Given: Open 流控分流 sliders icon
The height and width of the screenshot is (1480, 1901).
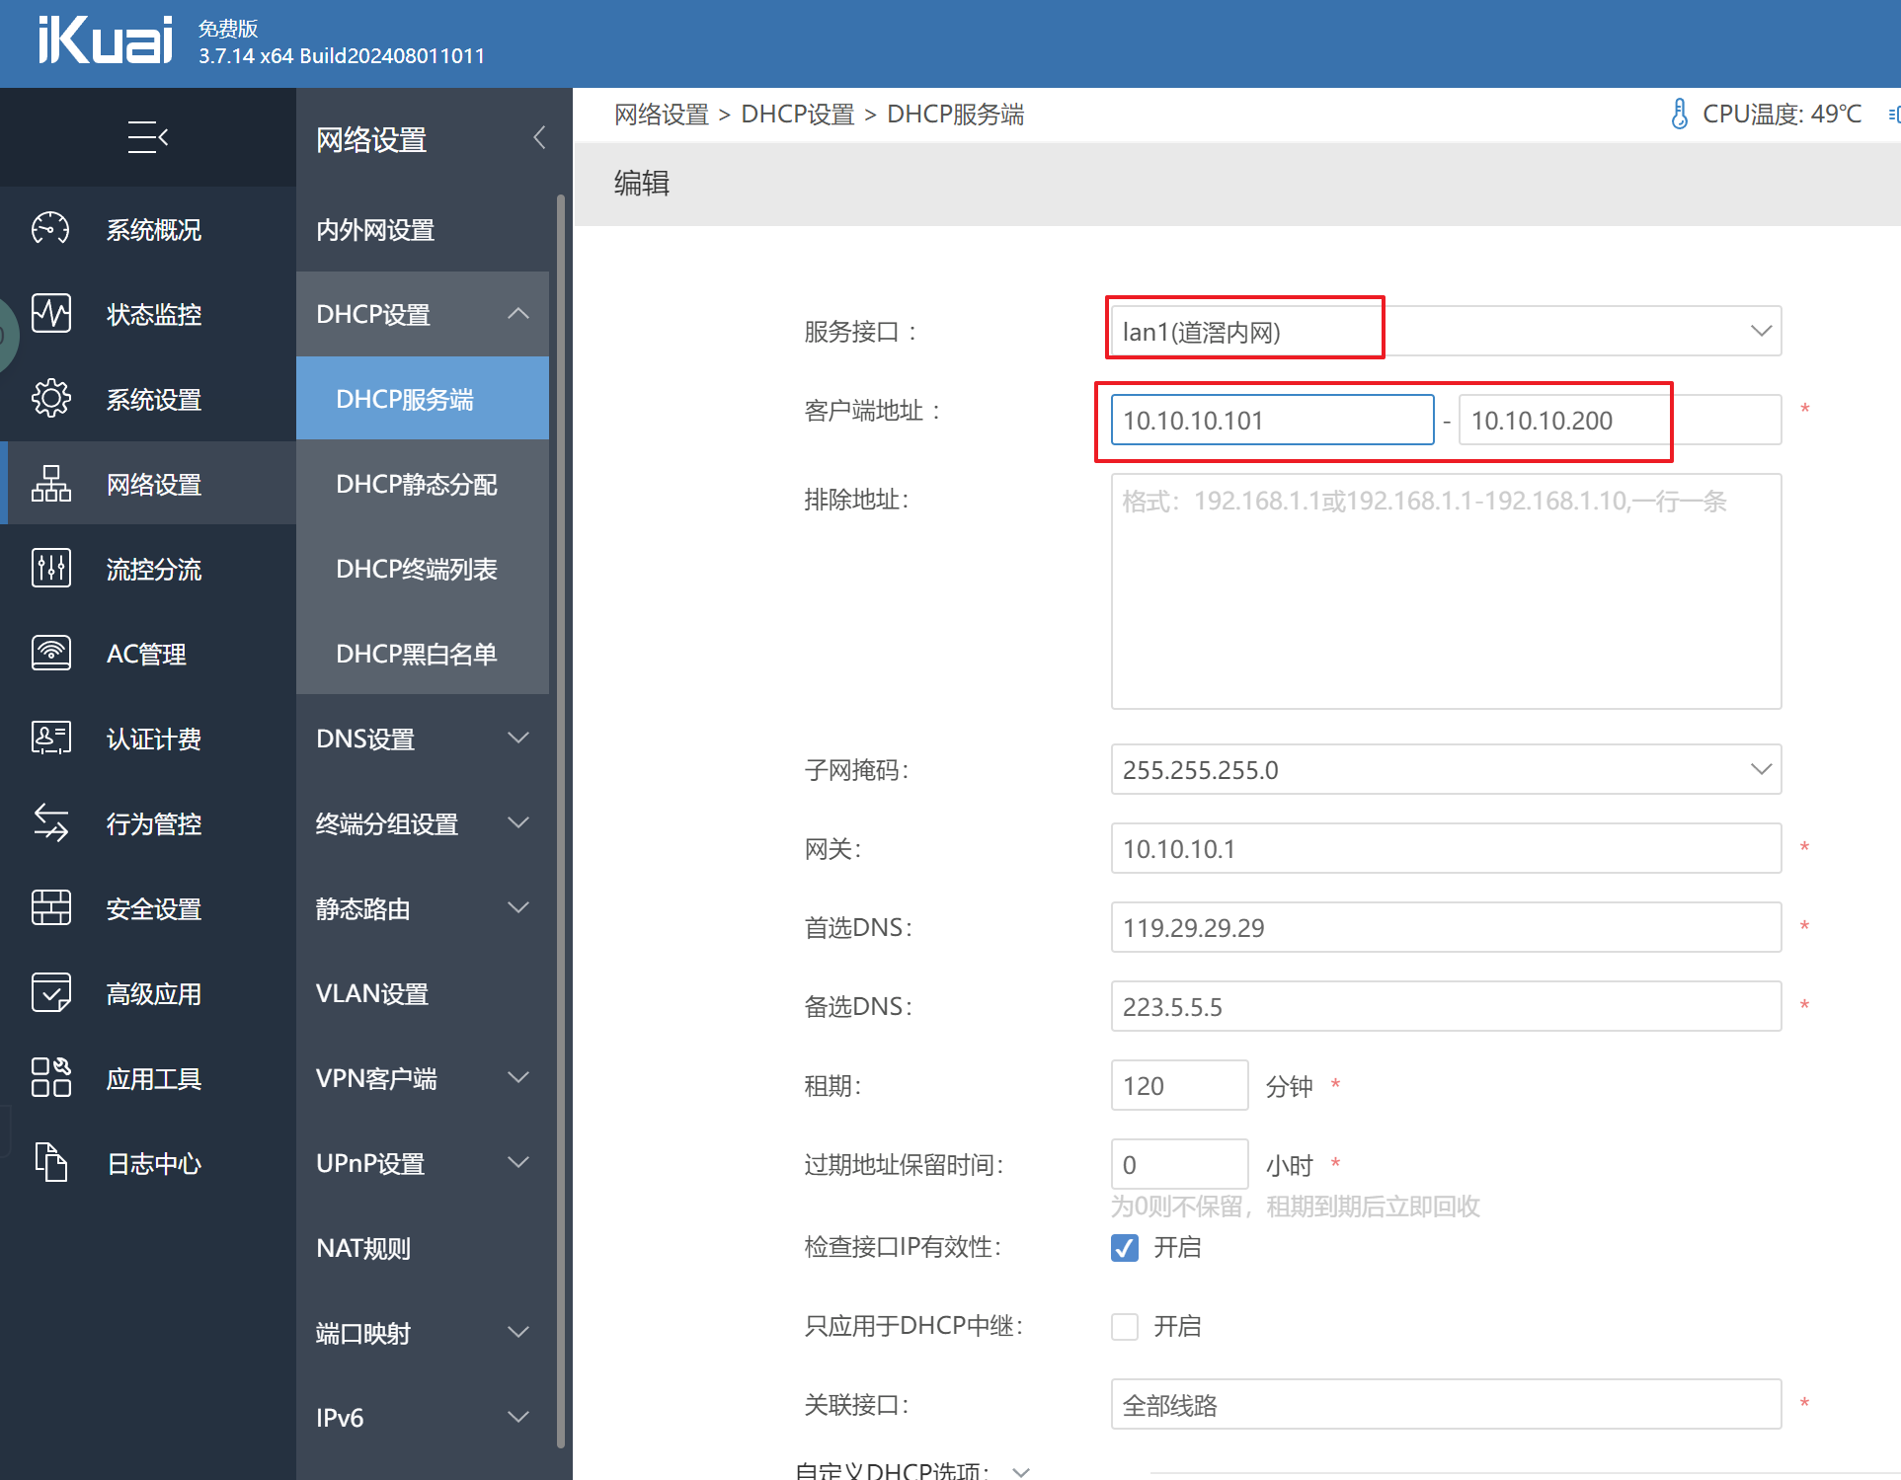Looking at the screenshot, I should point(50,569).
